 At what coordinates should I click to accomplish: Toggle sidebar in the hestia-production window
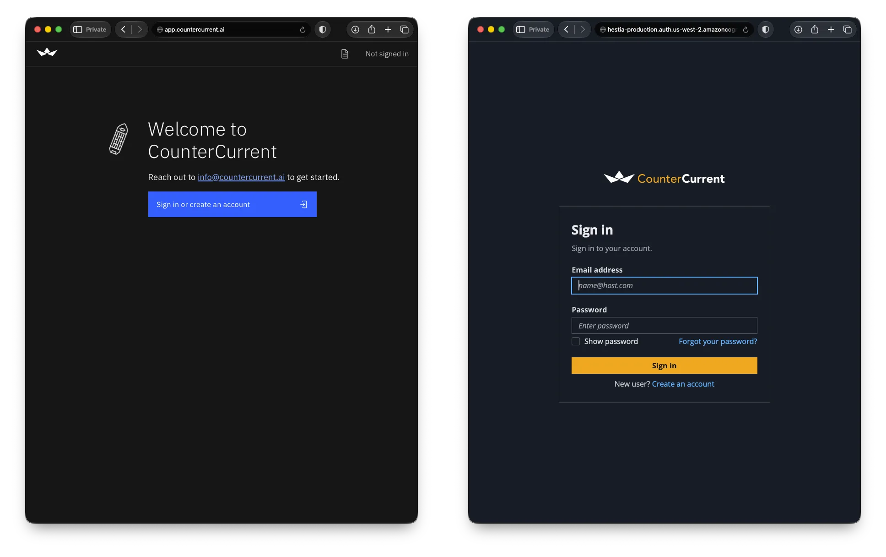(521, 29)
